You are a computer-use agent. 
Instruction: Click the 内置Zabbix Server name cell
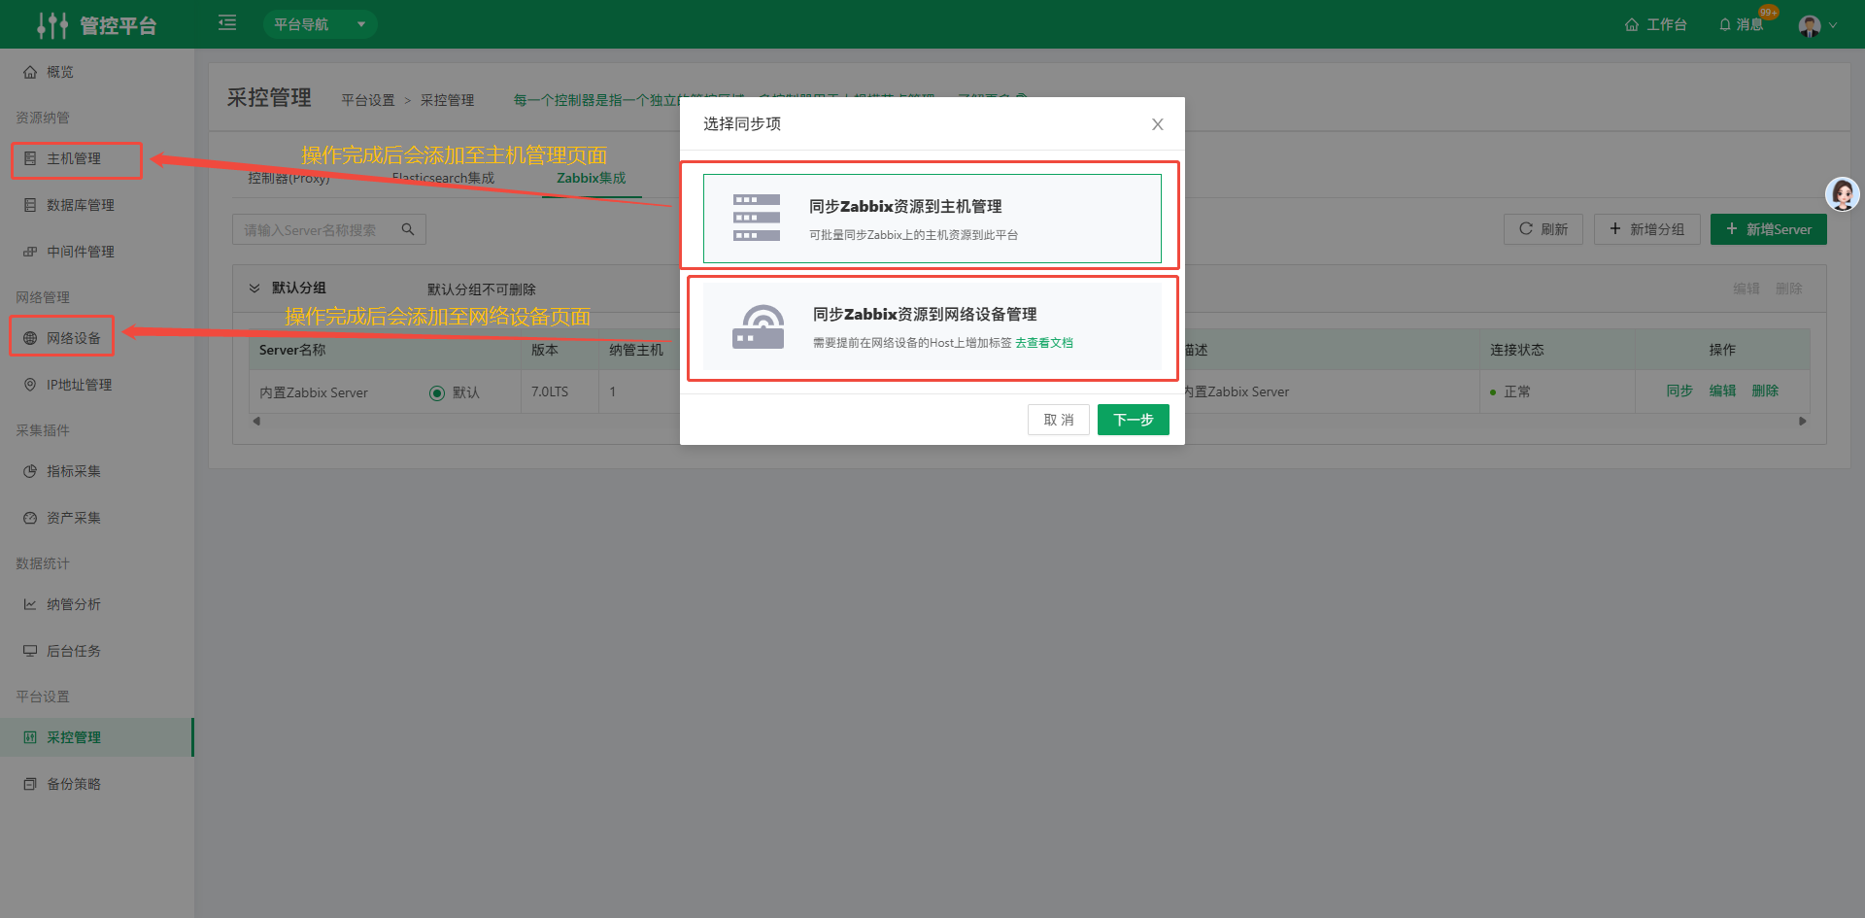[x=314, y=392]
